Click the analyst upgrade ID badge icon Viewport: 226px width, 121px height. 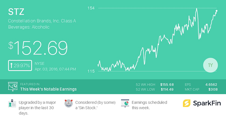point(12,103)
